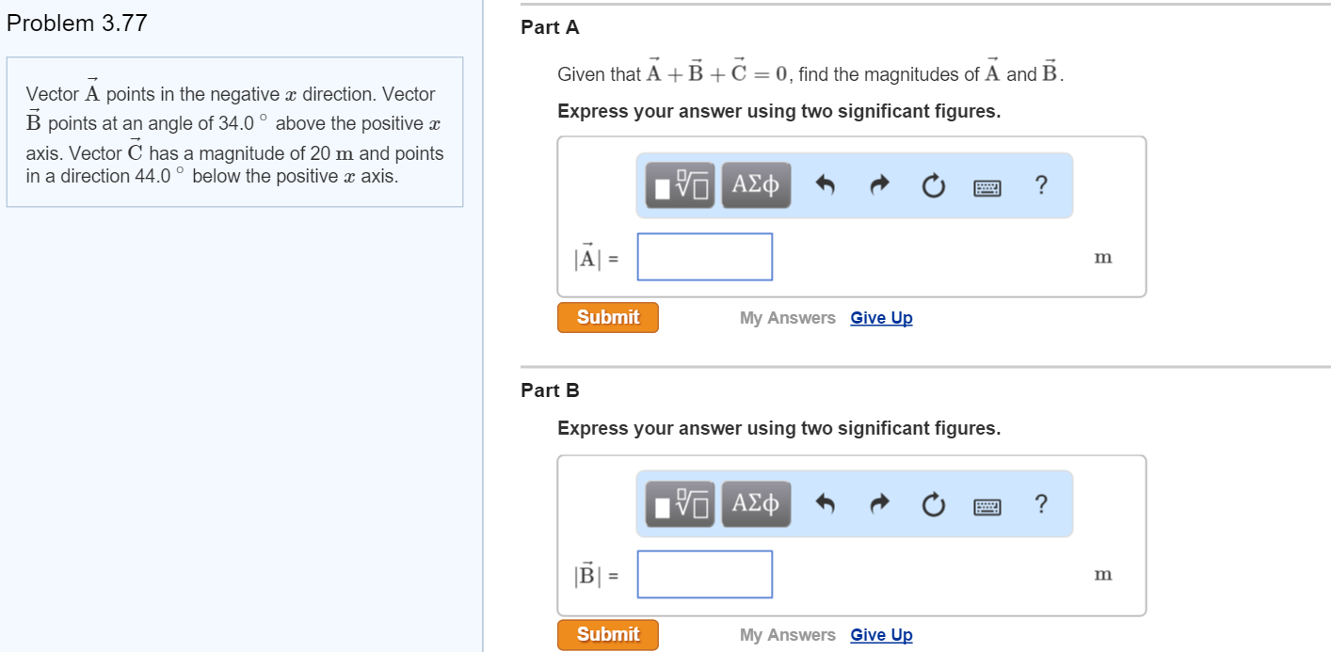Viewport: 1331px width, 652px height.
Task: Undo input in the Part B editor
Action: pos(824,503)
